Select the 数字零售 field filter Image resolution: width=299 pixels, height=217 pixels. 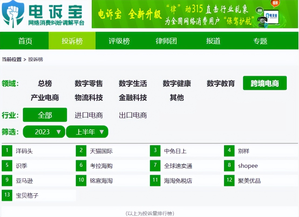point(89,83)
